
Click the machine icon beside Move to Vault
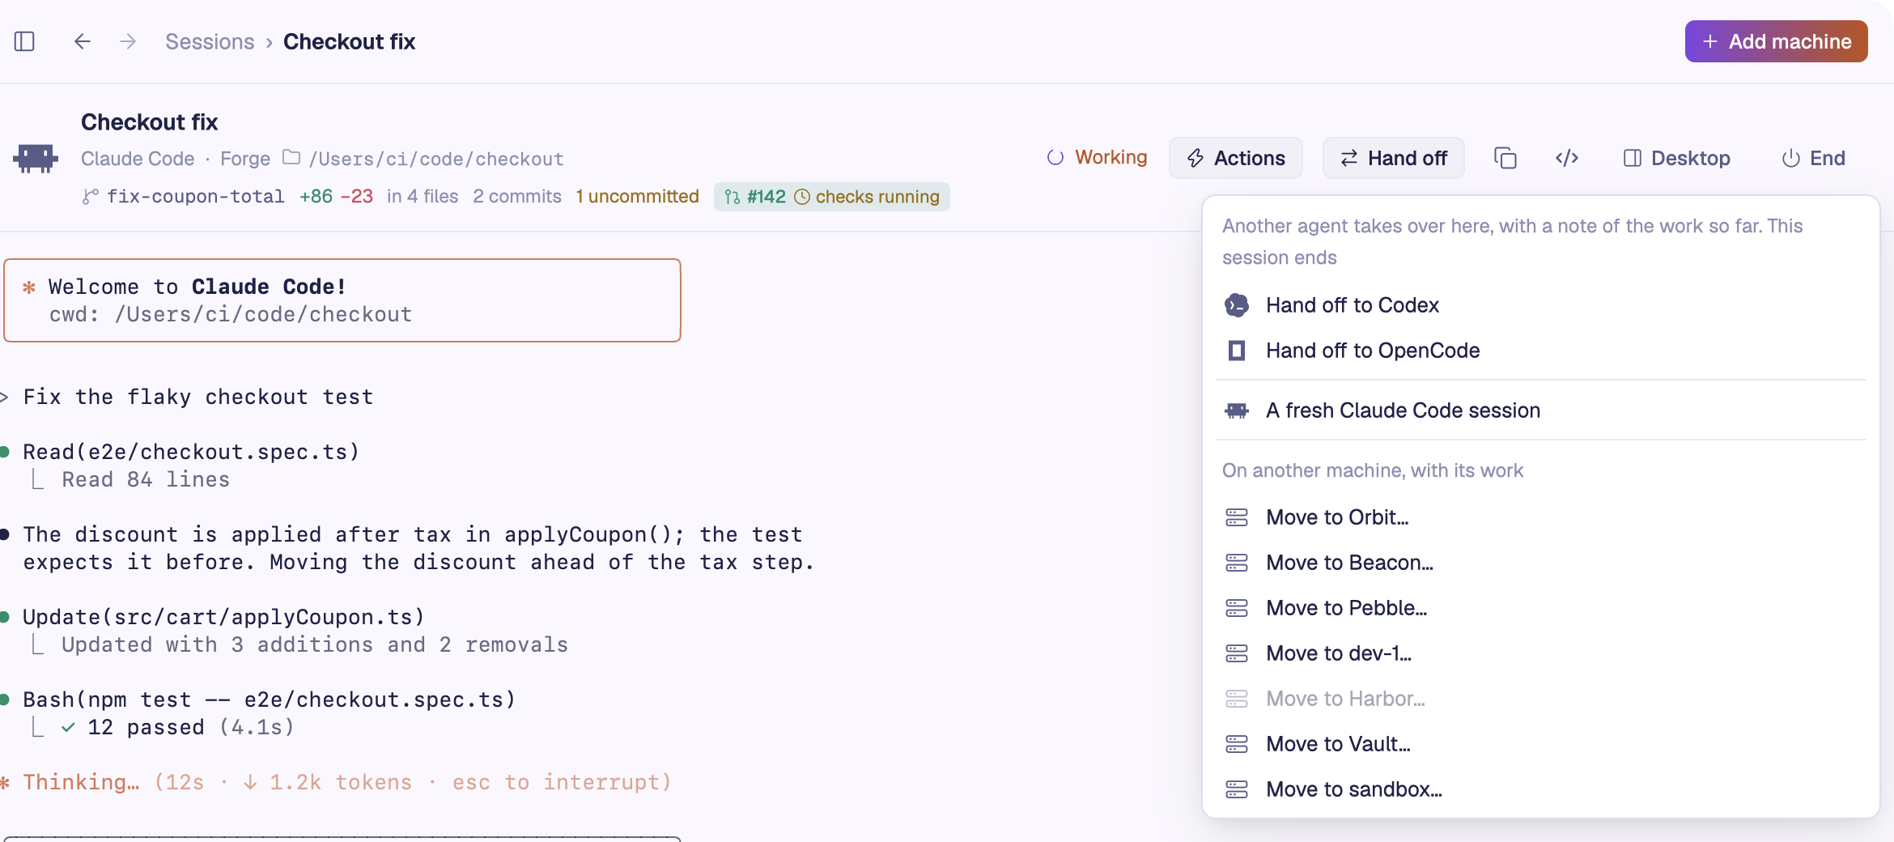pyautogui.click(x=1237, y=744)
